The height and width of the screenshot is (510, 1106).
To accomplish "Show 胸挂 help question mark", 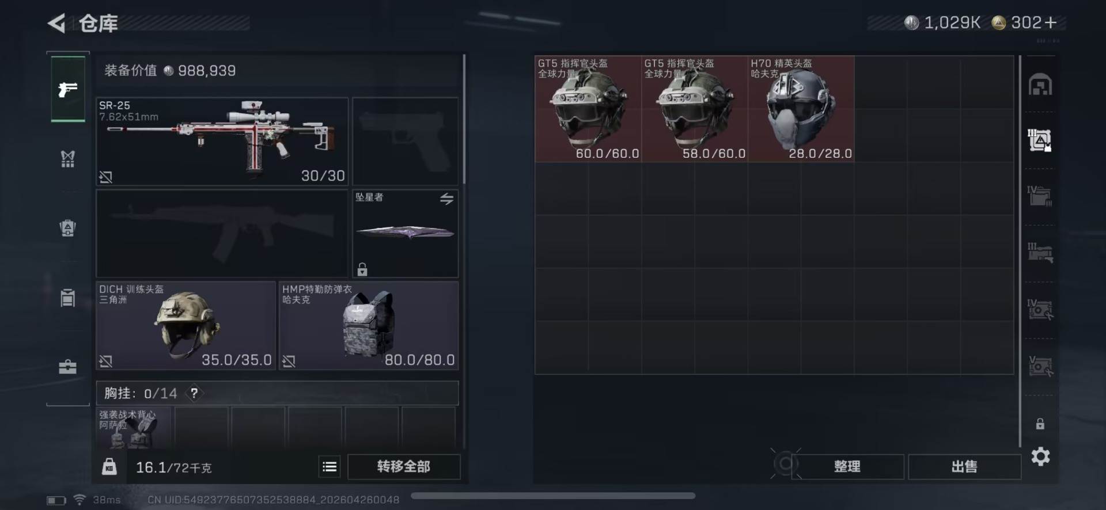I will point(194,393).
